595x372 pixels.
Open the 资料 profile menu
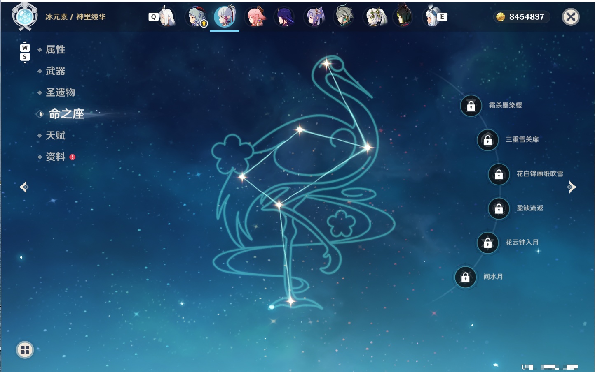[55, 157]
